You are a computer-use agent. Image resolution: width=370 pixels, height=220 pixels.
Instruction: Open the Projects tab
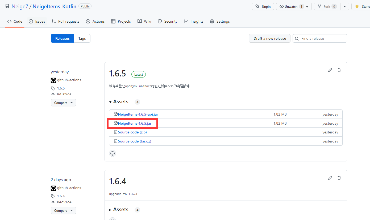[121, 21]
